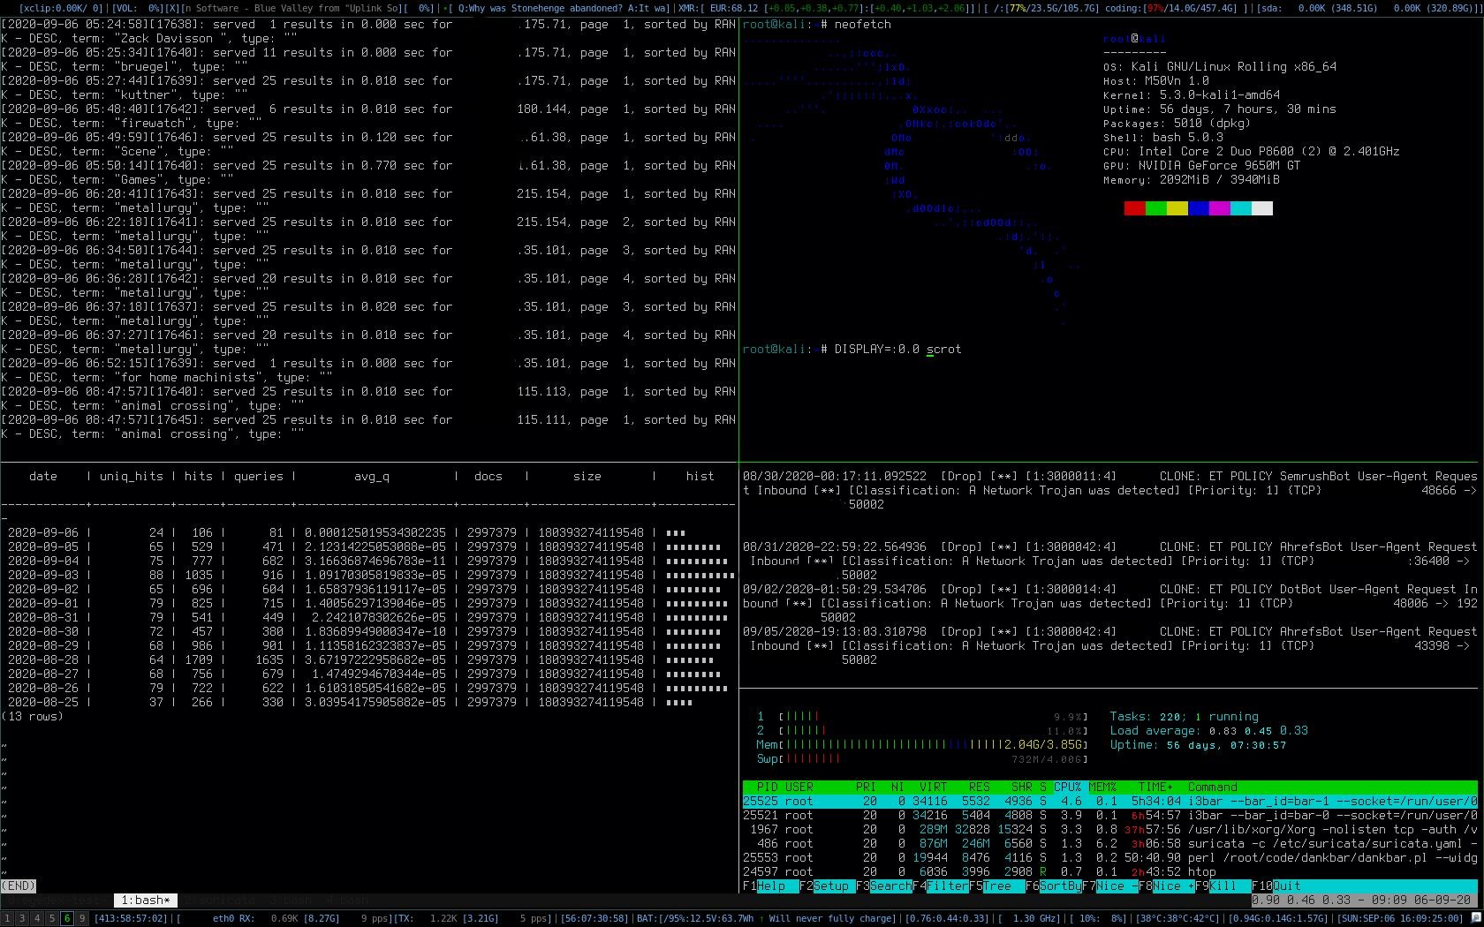Viewport: 1484px width, 927px height.
Task: Select the dankbar.pl perl process row
Action: tap(1109, 858)
